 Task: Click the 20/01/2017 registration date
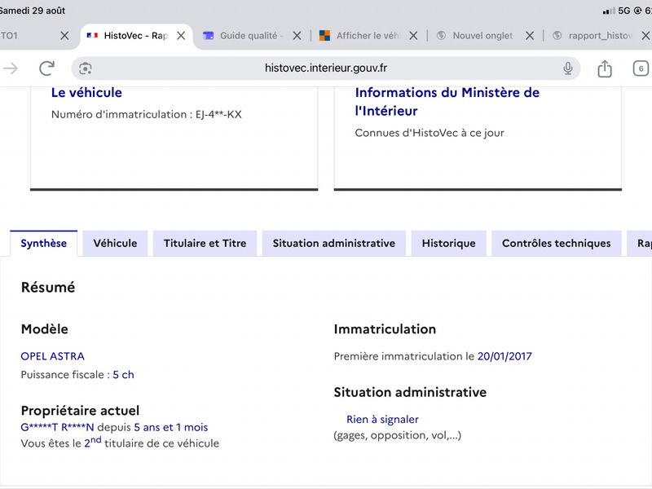[x=504, y=356]
